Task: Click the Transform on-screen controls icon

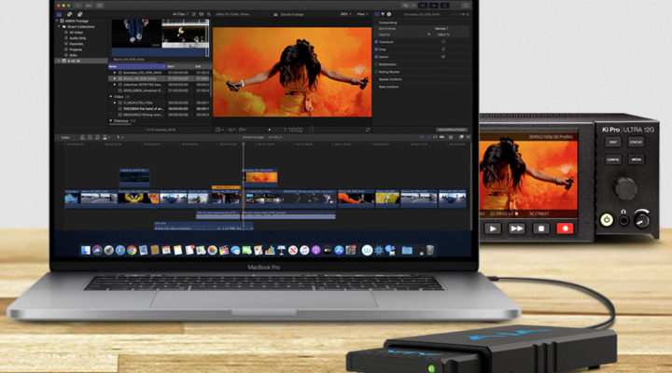Action: pyautogui.click(x=443, y=42)
